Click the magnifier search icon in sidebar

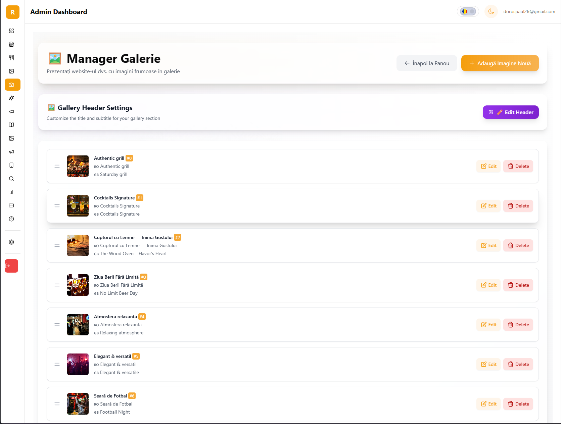coord(11,179)
